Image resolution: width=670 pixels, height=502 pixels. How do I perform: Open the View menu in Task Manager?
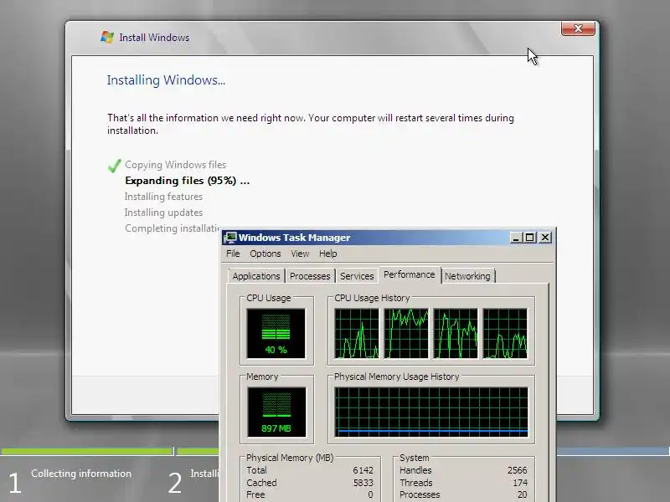tap(300, 254)
